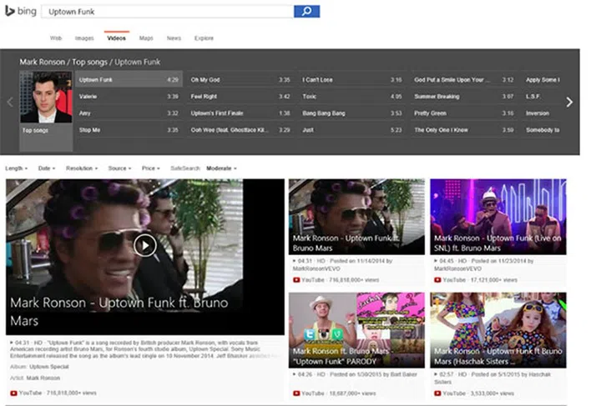Click the Top songs label under photo

click(x=35, y=131)
